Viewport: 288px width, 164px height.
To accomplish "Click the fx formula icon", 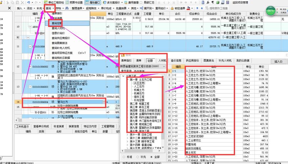I will tap(208, 2).
